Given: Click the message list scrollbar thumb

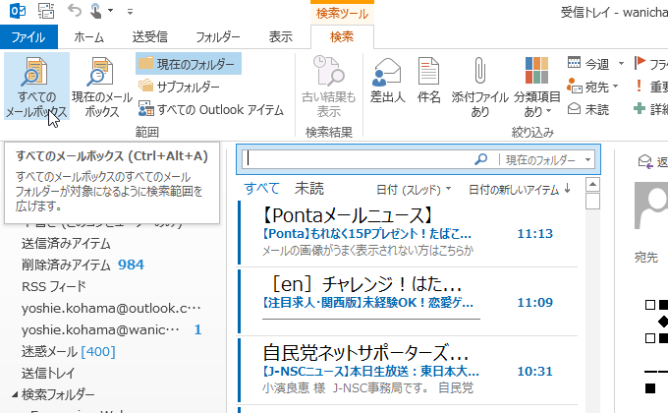Looking at the screenshot, I should pos(592,201).
